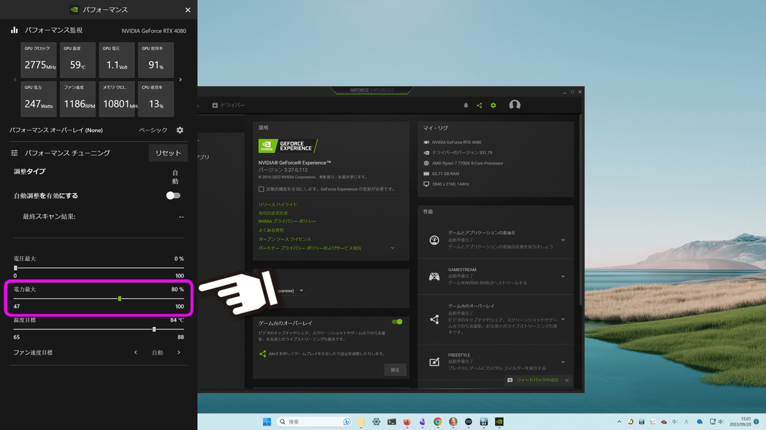
Task: Open NVIDIA プライバシー ポリシー link
Action: pyautogui.click(x=287, y=221)
